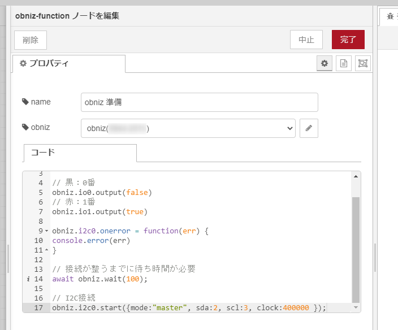Viewport: 398px width, 330px height.
Task: Click the up arrow of code scrollbar
Action: coord(356,176)
